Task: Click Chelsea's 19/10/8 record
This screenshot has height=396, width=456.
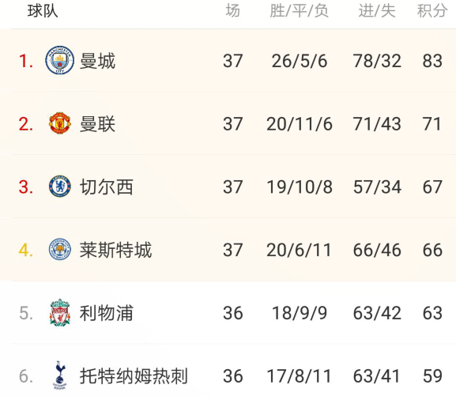Action: (x=300, y=187)
